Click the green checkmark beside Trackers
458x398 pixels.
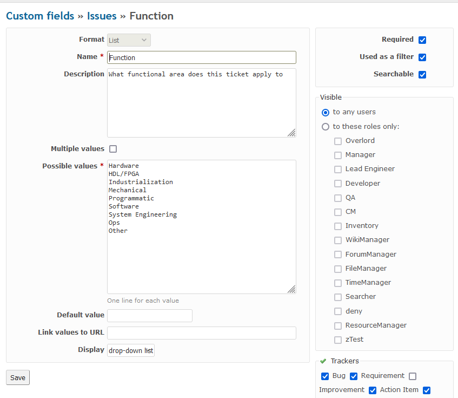pos(323,361)
